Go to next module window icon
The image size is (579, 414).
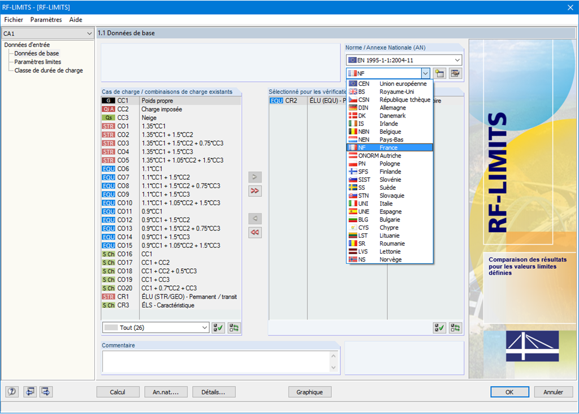point(46,391)
